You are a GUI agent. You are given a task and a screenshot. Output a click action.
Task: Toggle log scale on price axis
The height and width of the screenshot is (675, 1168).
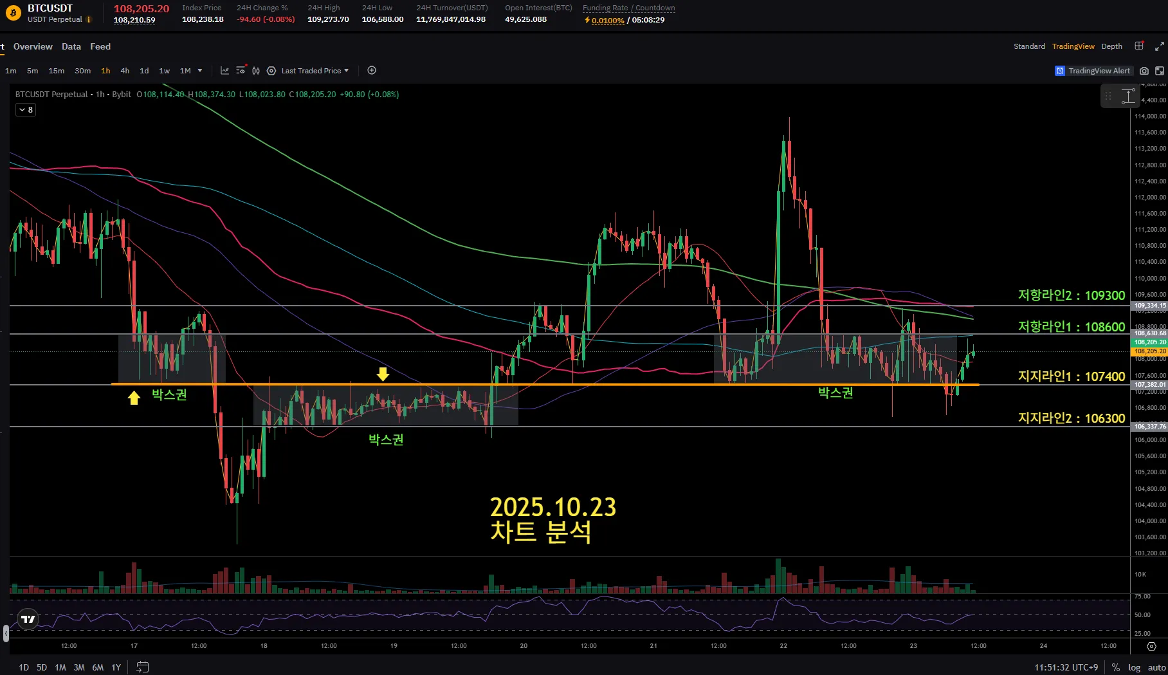pyautogui.click(x=1134, y=667)
